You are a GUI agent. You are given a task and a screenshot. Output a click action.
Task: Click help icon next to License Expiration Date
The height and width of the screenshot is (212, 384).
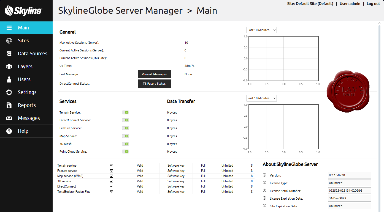point(264,198)
